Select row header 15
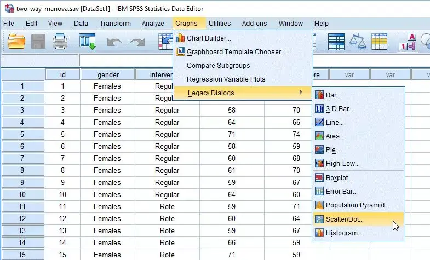The height and width of the screenshot is (260, 430). click(x=23, y=255)
